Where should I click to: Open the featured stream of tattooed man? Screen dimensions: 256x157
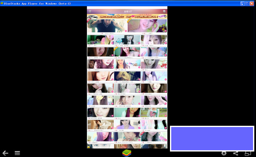tap(107, 26)
